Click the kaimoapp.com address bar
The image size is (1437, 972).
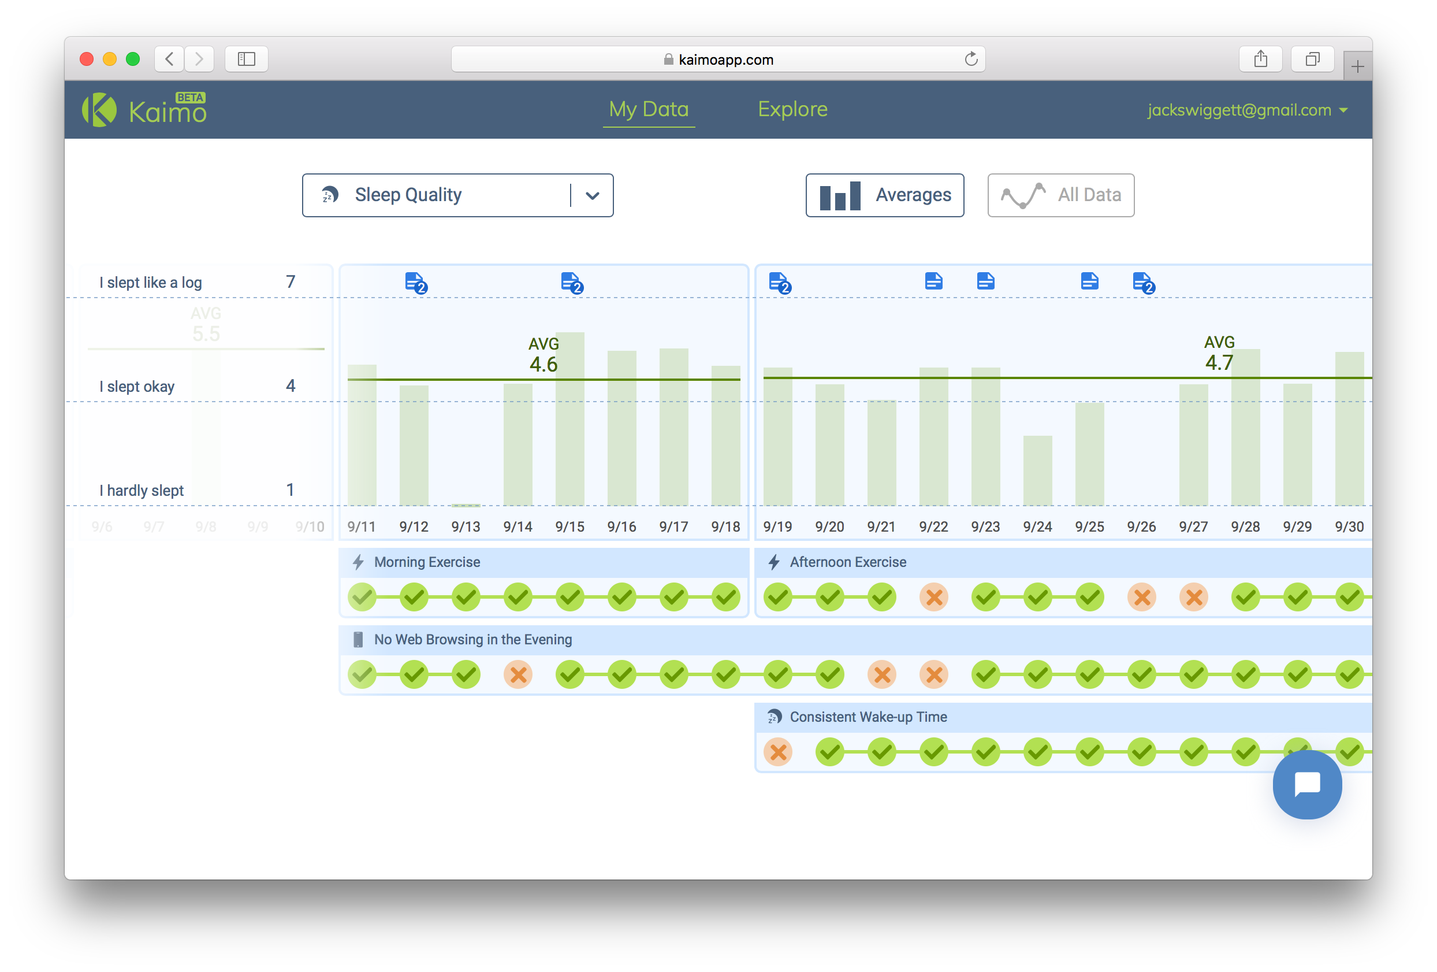717,60
